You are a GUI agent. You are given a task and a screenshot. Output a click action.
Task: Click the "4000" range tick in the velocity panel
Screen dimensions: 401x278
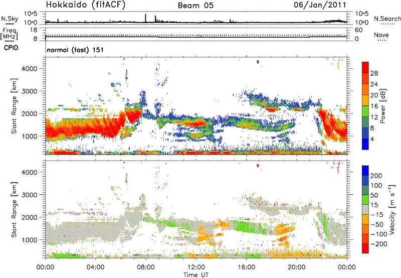tap(29, 172)
